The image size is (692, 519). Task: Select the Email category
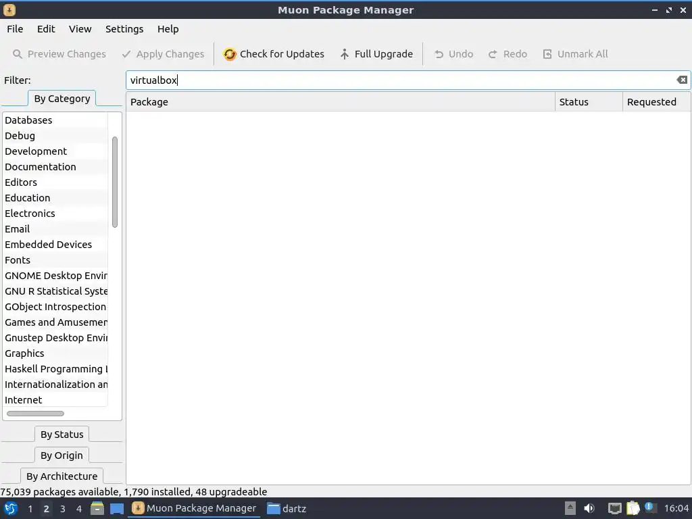tap(55, 229)
